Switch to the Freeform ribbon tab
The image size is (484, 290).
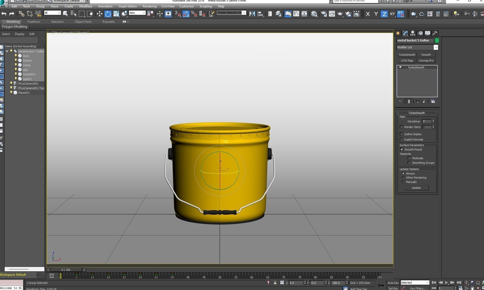pos(34,22)
